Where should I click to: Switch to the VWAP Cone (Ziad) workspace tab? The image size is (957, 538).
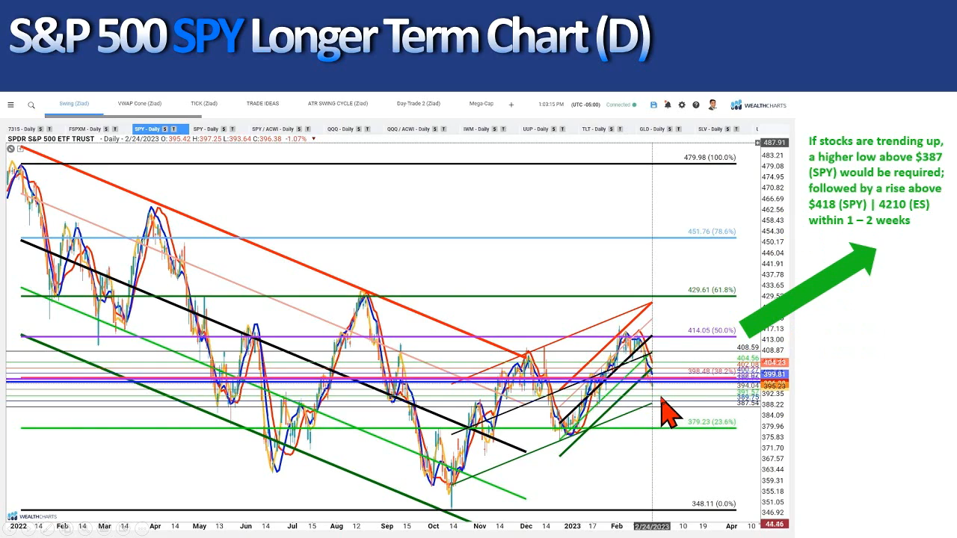(140, 104)
